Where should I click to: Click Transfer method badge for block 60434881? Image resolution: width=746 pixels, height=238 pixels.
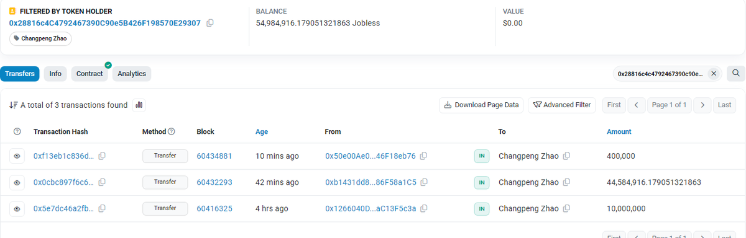tap(165, 156)
